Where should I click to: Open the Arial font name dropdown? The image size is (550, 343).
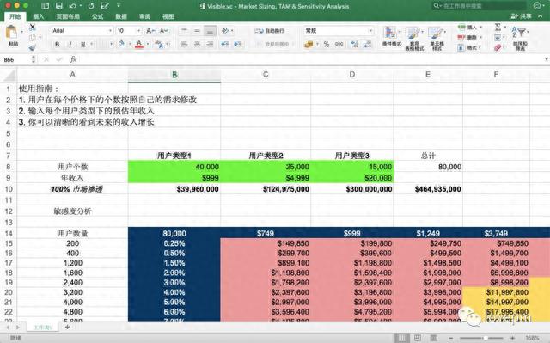[x=82, y=31]
